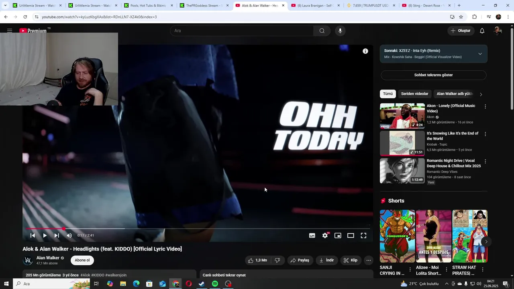Open options for Alizee Moi Lolita short
Viewport: 514px width, 289px height.
(x=446, y=270)
